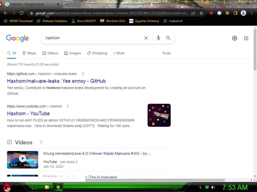Toggle the browser side panel icon

235,13
